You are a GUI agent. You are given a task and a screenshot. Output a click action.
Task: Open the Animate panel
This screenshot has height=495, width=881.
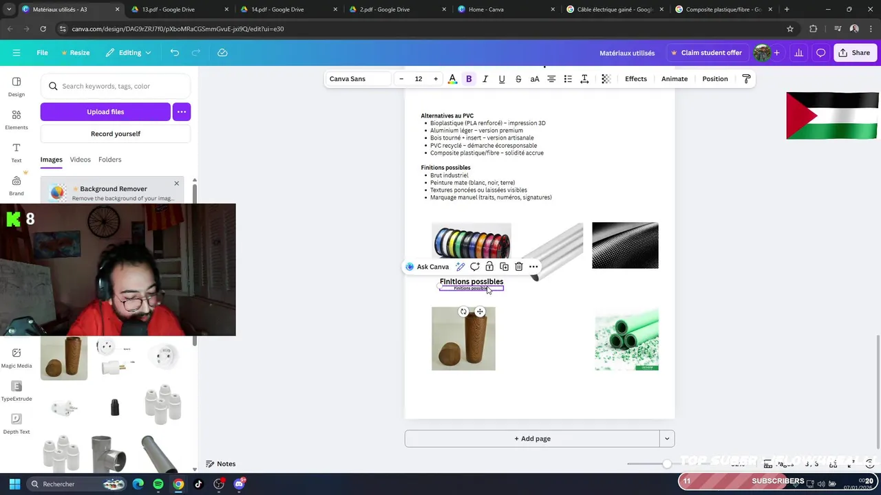[675, 79]
